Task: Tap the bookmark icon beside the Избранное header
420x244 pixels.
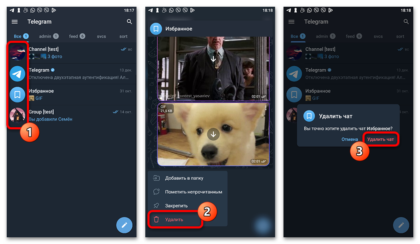Action: (x=156, y=29)
